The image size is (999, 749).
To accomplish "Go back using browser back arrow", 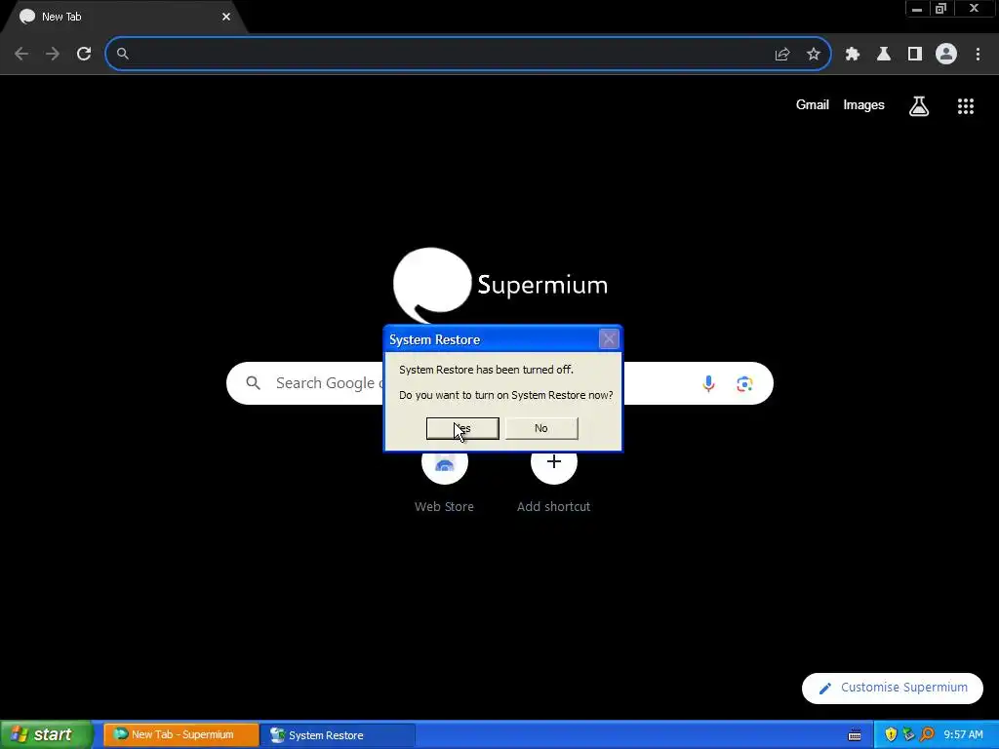I will 21,55.
